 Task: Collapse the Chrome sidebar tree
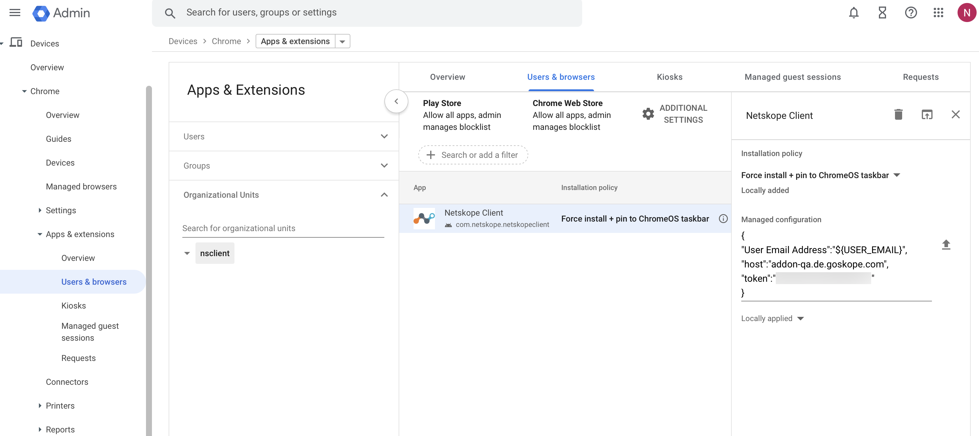pyautogui.click(x=24, y=91)
